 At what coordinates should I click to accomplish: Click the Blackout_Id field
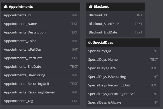tap(115, 15)
